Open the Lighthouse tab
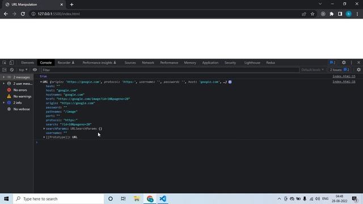 [x=252, y=63]
